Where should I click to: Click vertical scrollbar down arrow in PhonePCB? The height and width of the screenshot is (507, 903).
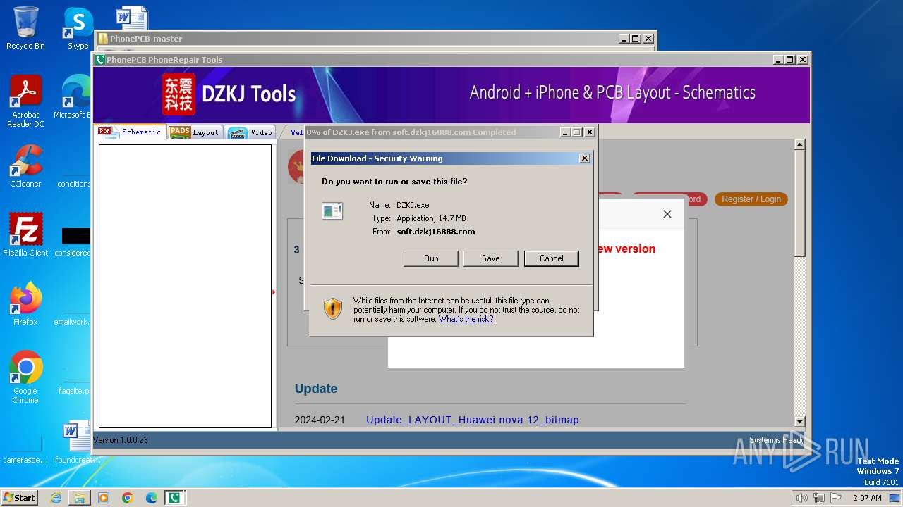click(x=799, y=422)
